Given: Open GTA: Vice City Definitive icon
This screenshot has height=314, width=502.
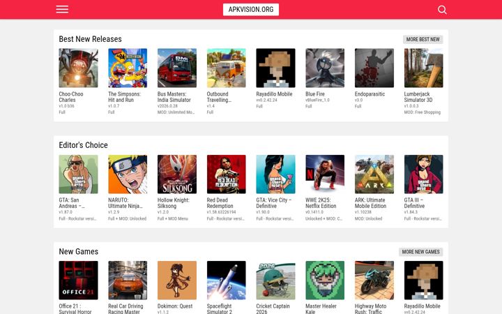Looking at the screenshot, I should click(x=275, y=174).
